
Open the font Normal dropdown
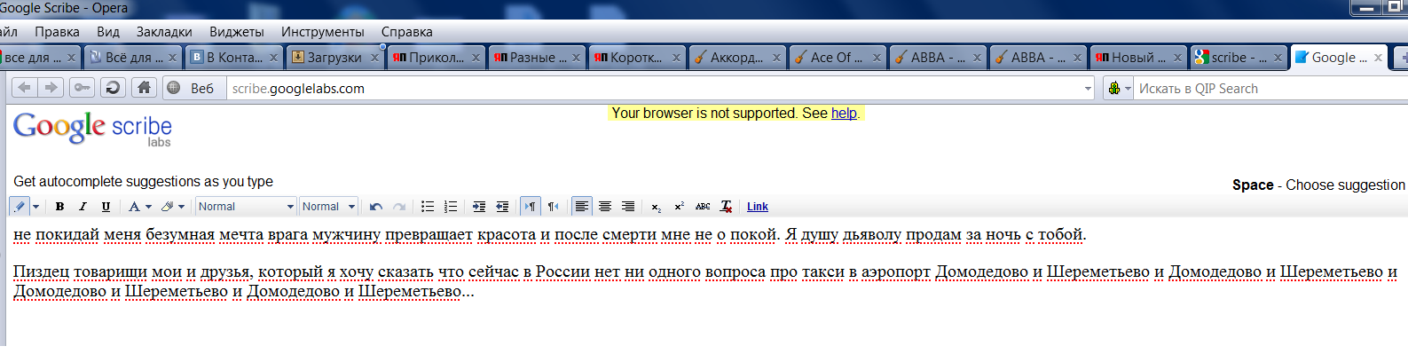tap(246, 206)
